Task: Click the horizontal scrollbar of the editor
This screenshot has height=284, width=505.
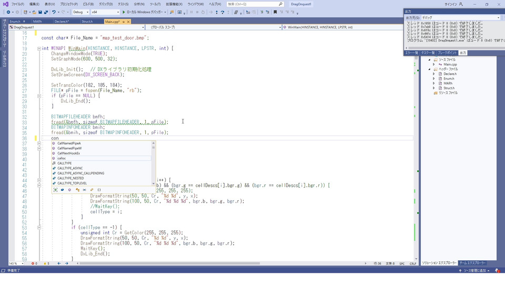Action: 170,263
